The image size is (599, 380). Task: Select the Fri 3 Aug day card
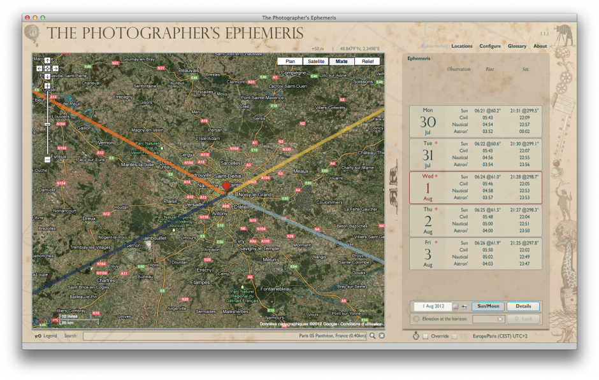pos(475,254)
